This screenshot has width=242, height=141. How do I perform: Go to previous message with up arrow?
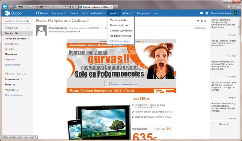point(198,21)
